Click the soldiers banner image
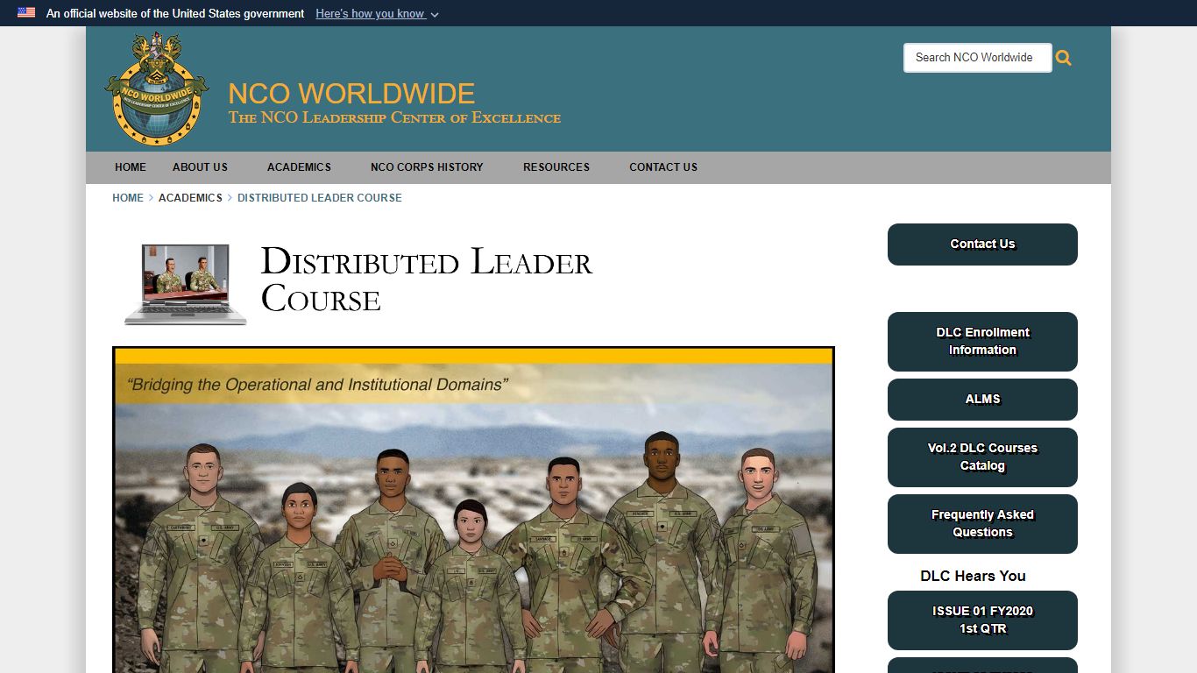 tap(473, 510)
